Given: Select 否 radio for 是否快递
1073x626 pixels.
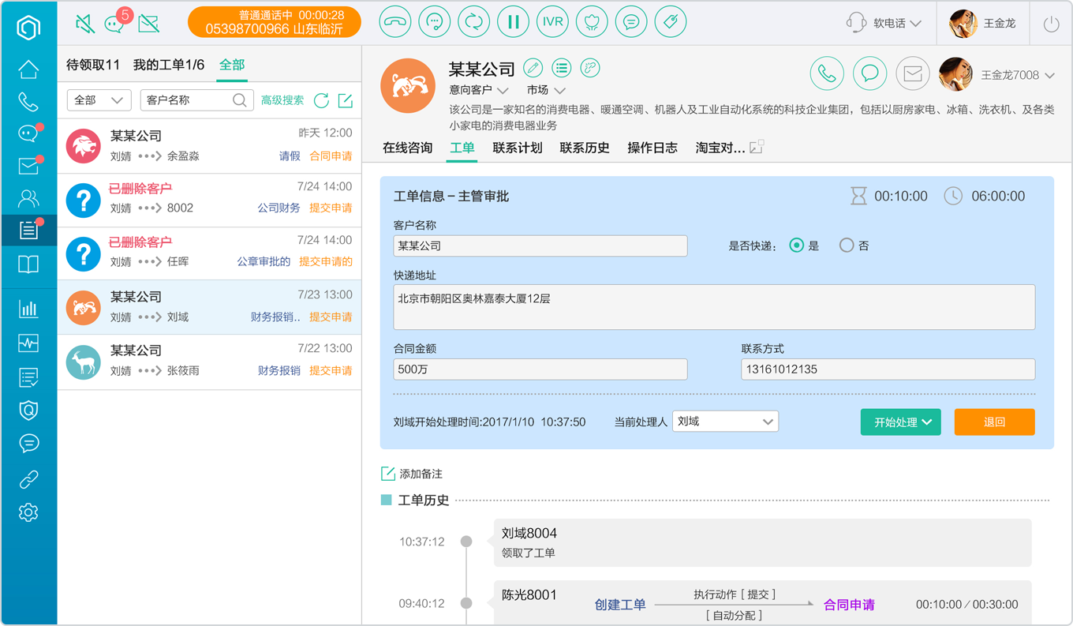Looking at the screenshot, I should (847, 246).
